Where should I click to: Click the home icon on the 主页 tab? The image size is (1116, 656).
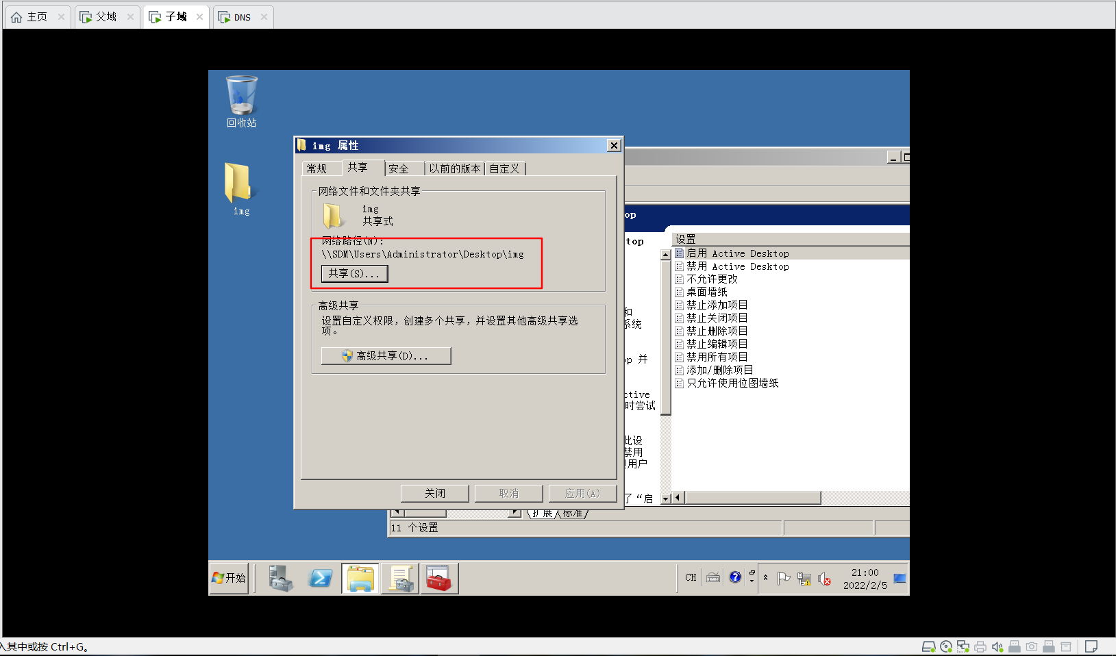pyautogui.click(x=16, y=17)
